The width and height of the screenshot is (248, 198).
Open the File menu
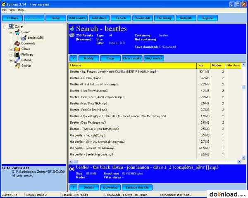pos(5,10)
